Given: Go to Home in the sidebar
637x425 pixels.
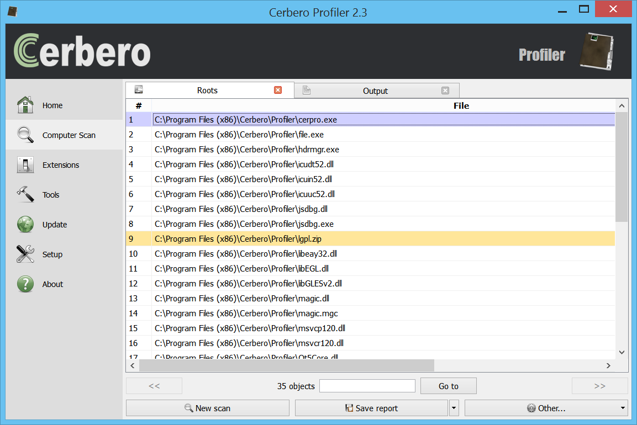Looking at the screenshot, I should 64,105.
